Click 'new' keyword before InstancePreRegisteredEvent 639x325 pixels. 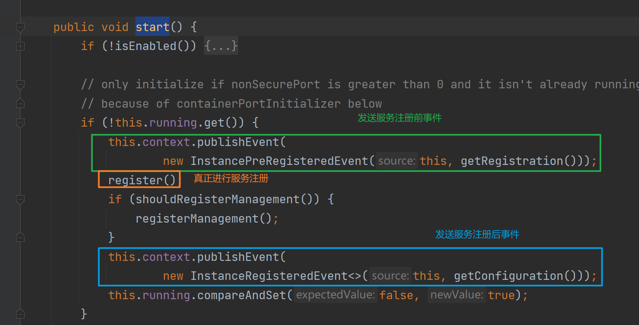(x=173, y=161)
